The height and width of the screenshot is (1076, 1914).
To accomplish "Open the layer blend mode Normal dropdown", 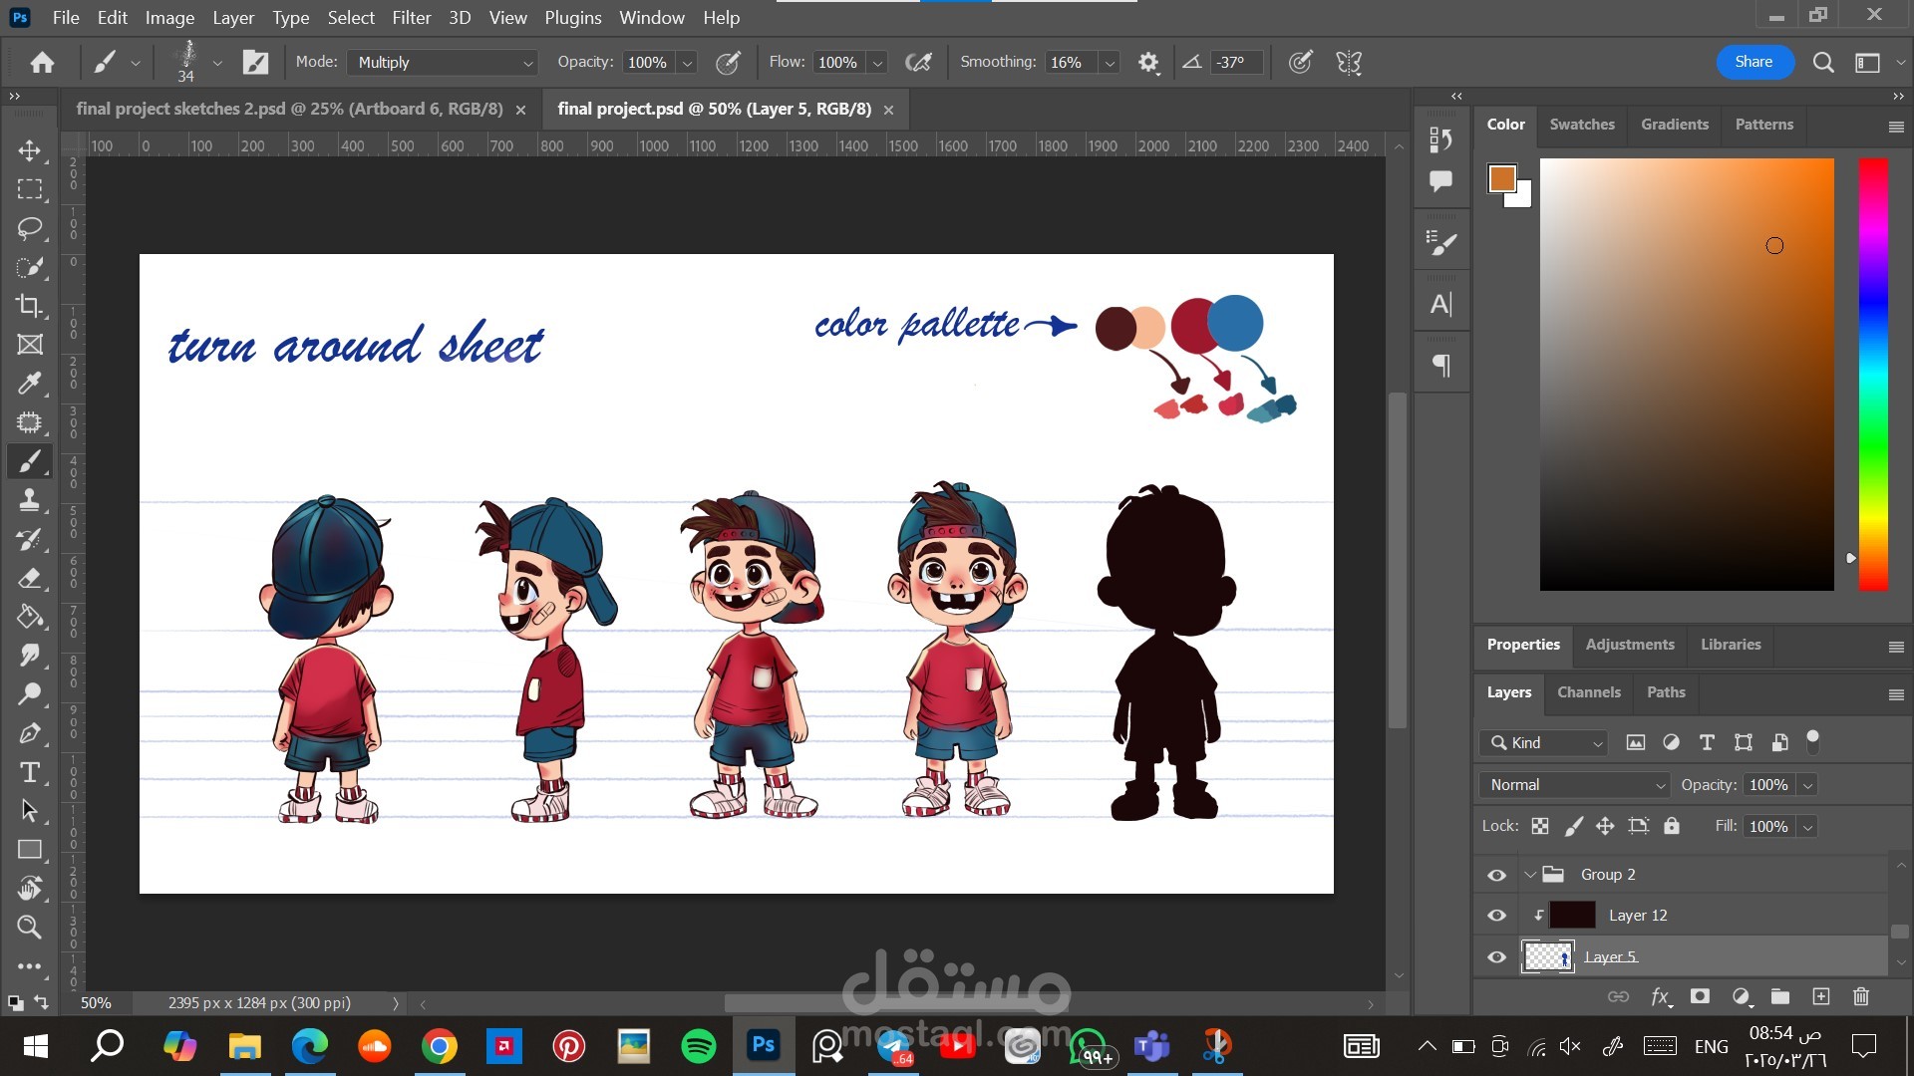I will (x=1574, y=785).
